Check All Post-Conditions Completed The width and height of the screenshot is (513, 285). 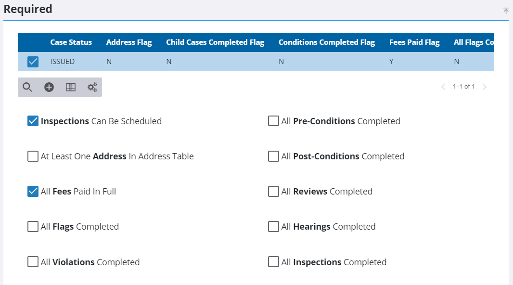tap(273, 156)
